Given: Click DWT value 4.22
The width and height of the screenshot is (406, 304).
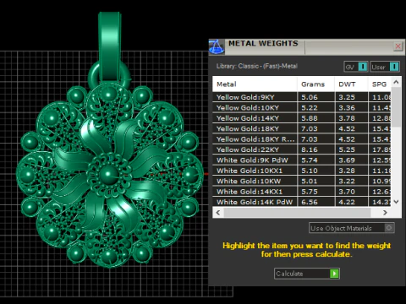Looking at the screenshot, I should click(x=347, y=202).
